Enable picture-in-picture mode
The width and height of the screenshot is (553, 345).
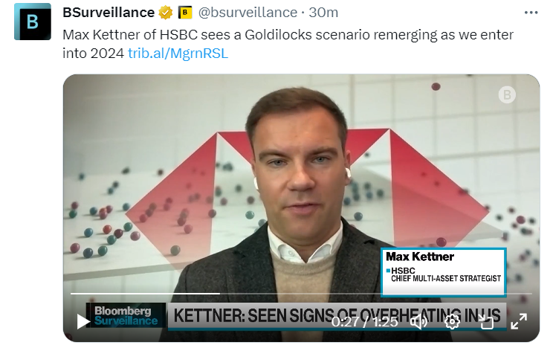point(486,321)
